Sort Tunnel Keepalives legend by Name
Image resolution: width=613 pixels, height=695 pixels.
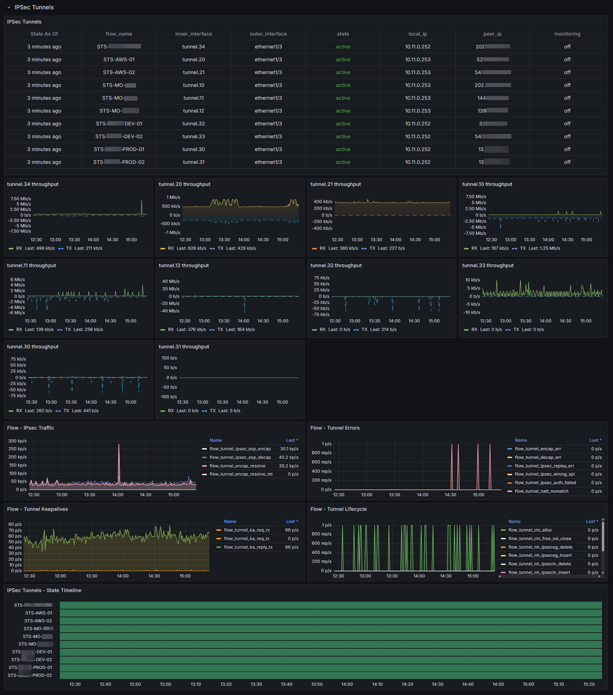pyautogui.click(x=230, y=522)
